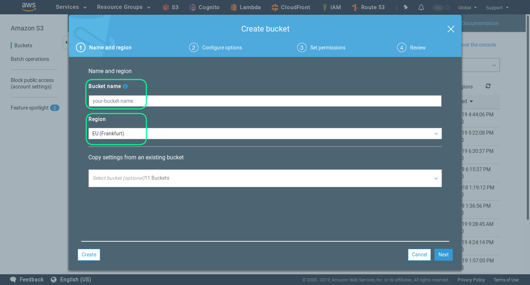Image resolution: width=530 pixels, height=285 pixels.
Task: Open the notifications bell
Action: (421, 7)
